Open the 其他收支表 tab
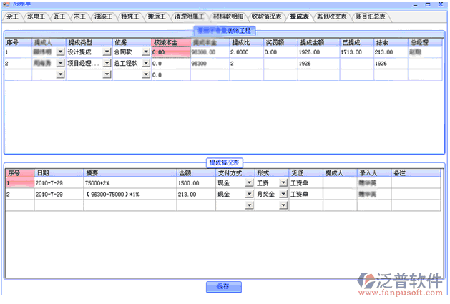The image size is (450, 304). click(332, 15)
